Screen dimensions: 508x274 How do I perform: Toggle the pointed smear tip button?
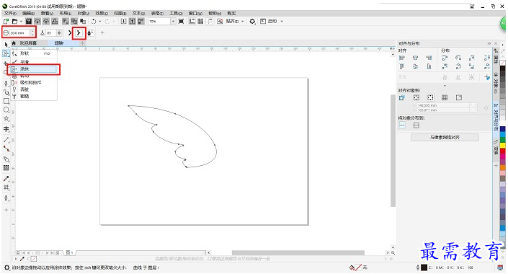(79, 32)
